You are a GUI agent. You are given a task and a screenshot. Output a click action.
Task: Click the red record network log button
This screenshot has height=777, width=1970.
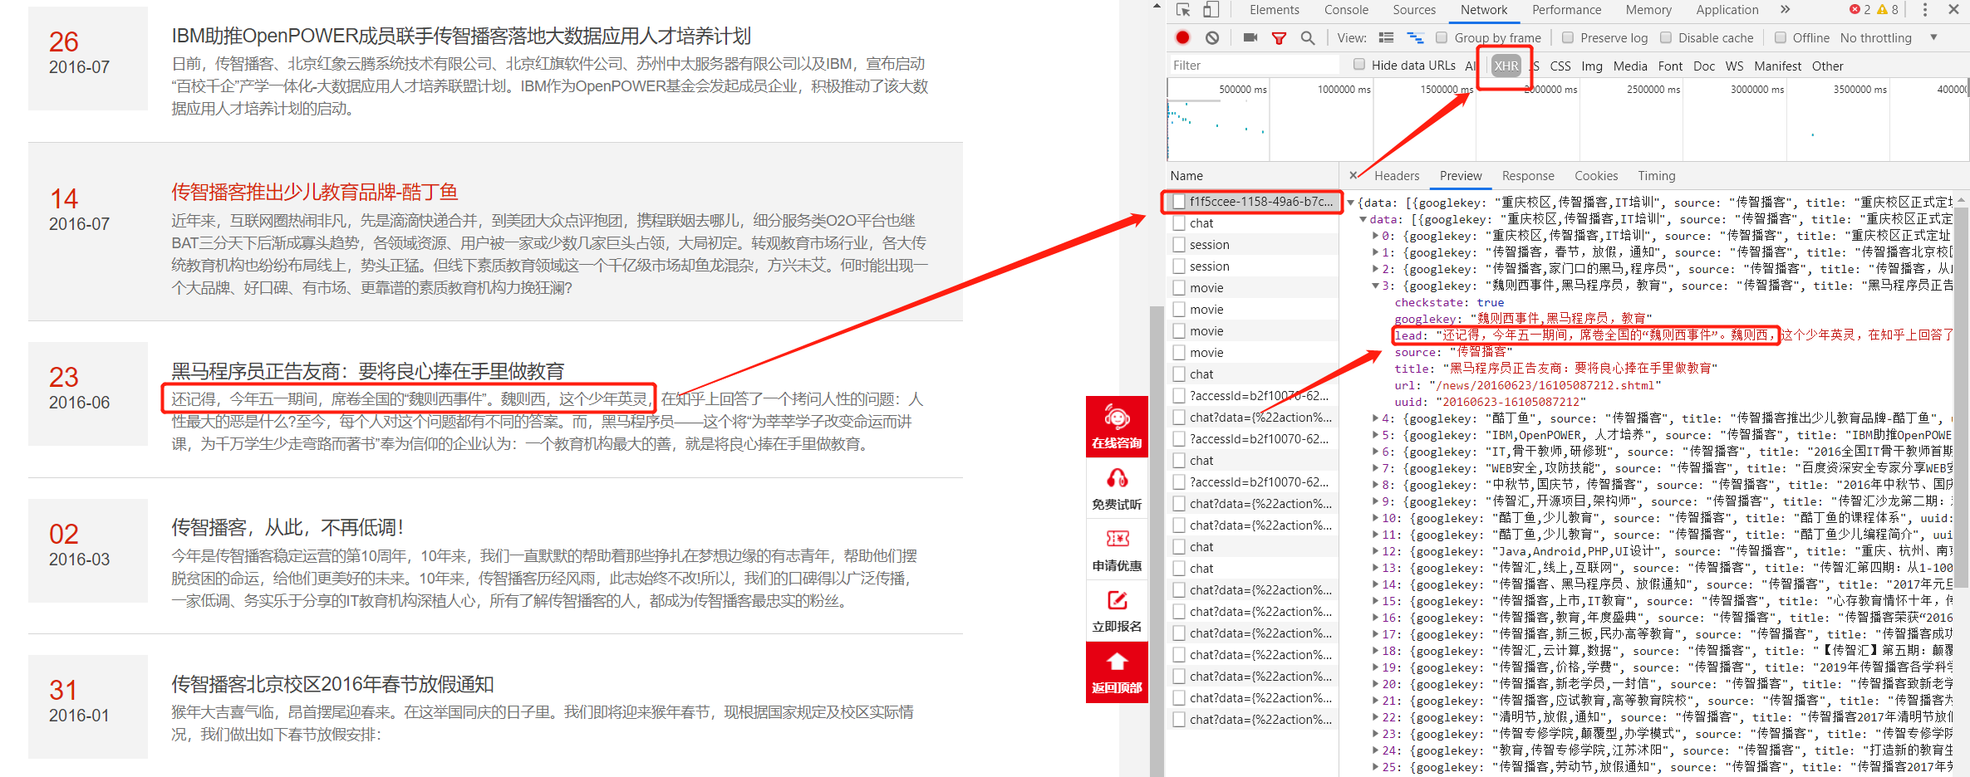click(x=1182, y=37)
